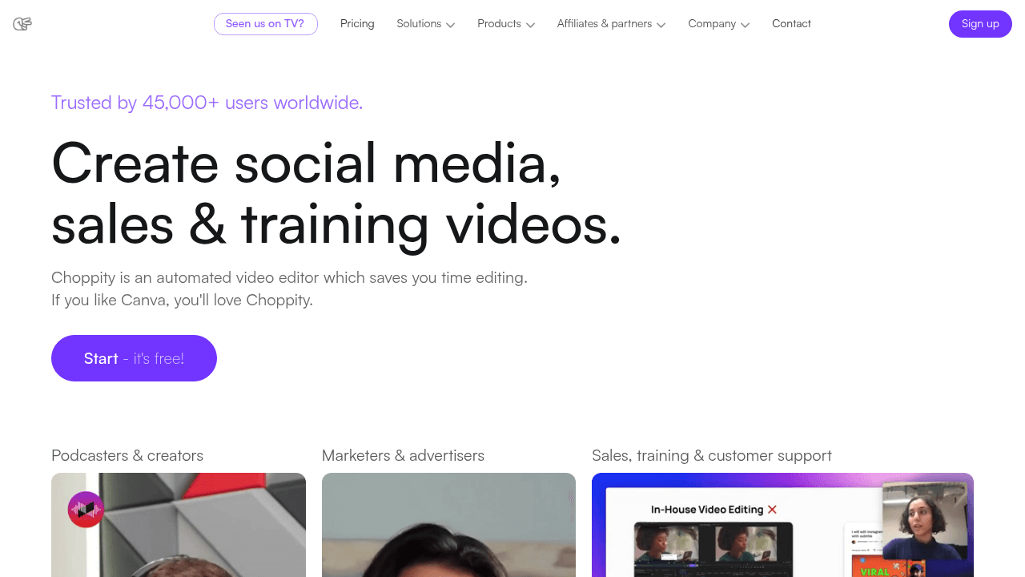Click the Seen us on TV? button
Image resolution: width=1025 pixels, height=577 pixels.
(265, 24)
